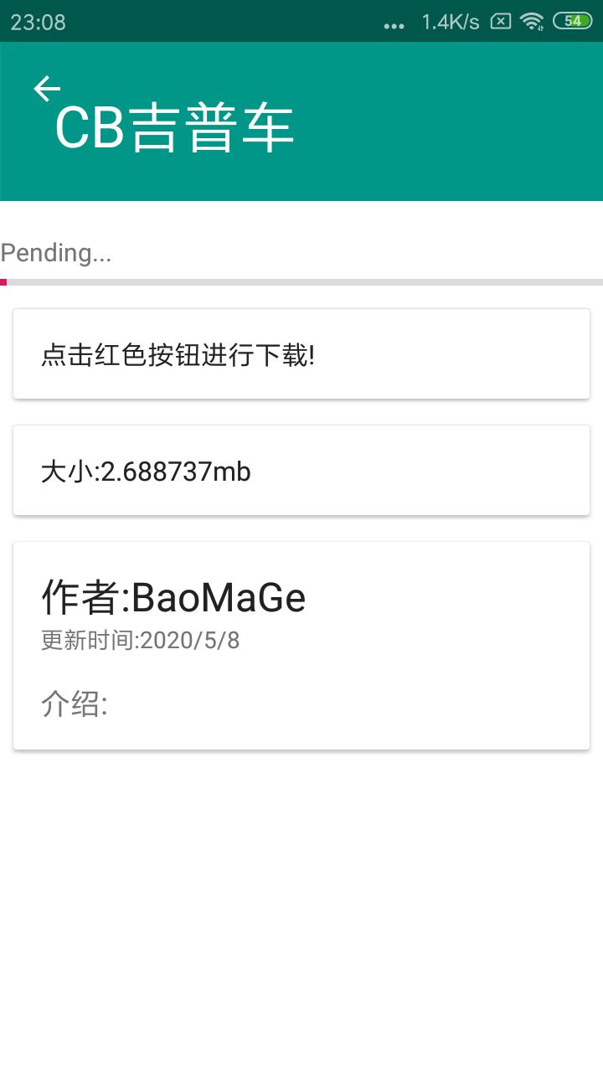Click the three-dots status bar icon
The width and height of the screenshot is (603, 1072).
tap(394, 25)
